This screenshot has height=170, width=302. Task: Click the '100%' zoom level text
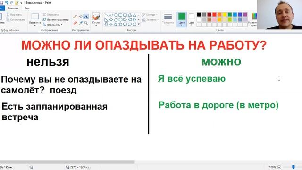272,167
